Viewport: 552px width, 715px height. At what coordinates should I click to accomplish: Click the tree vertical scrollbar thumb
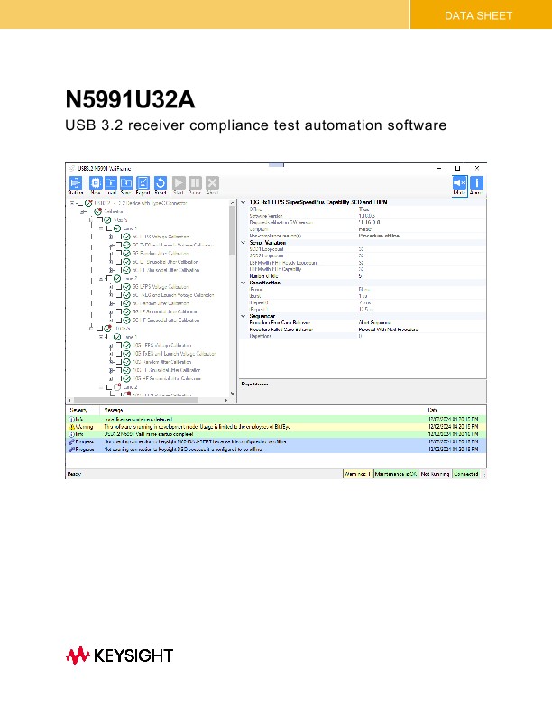pyautogui.click(x=233, y=231)
